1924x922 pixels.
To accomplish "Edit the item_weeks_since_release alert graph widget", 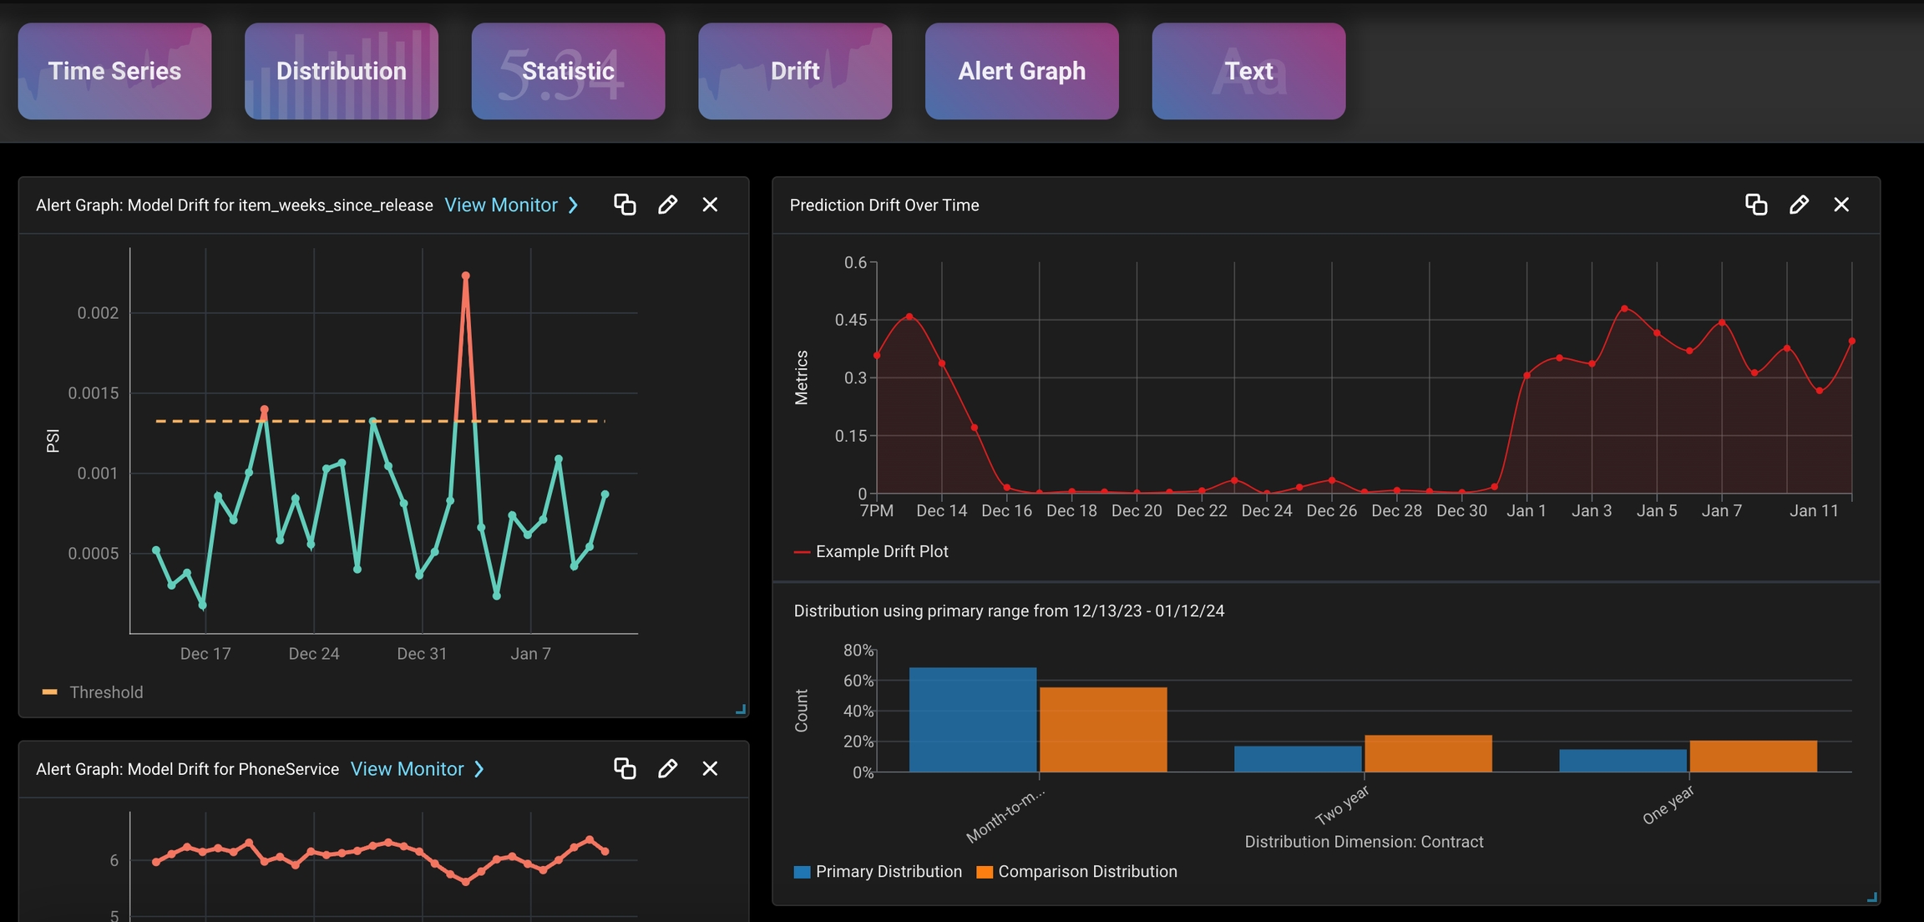I will [667, 205].
